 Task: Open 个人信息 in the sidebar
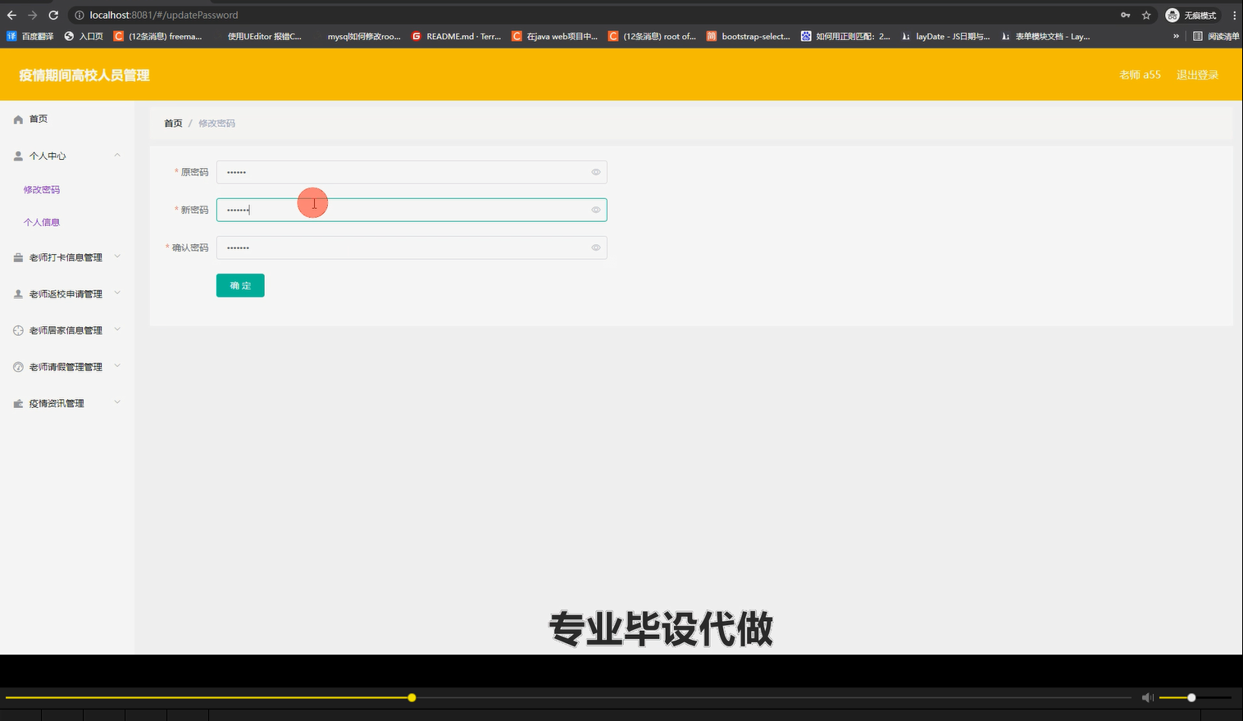click(x=42, y=222)
